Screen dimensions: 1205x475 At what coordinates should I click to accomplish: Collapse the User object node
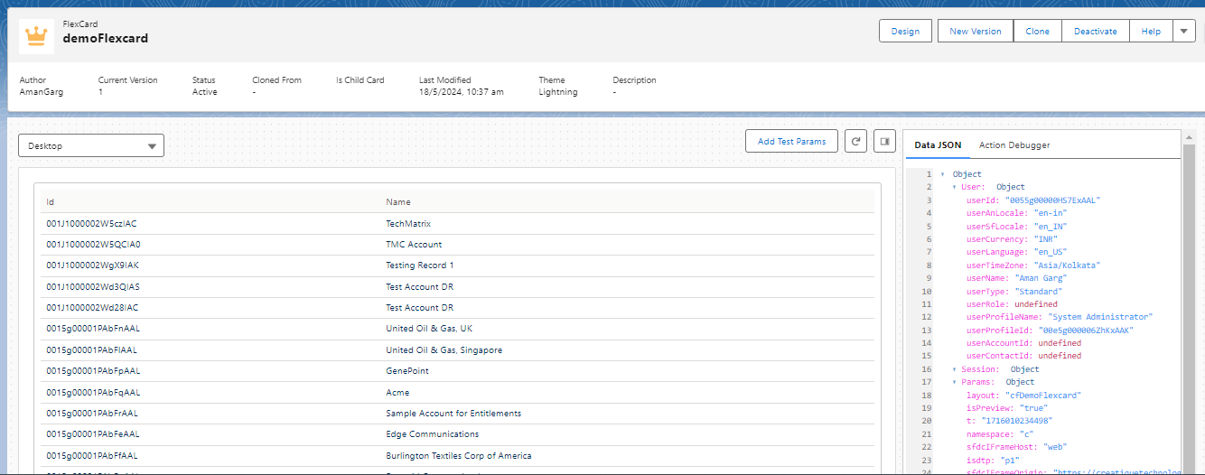click(952, 187)
